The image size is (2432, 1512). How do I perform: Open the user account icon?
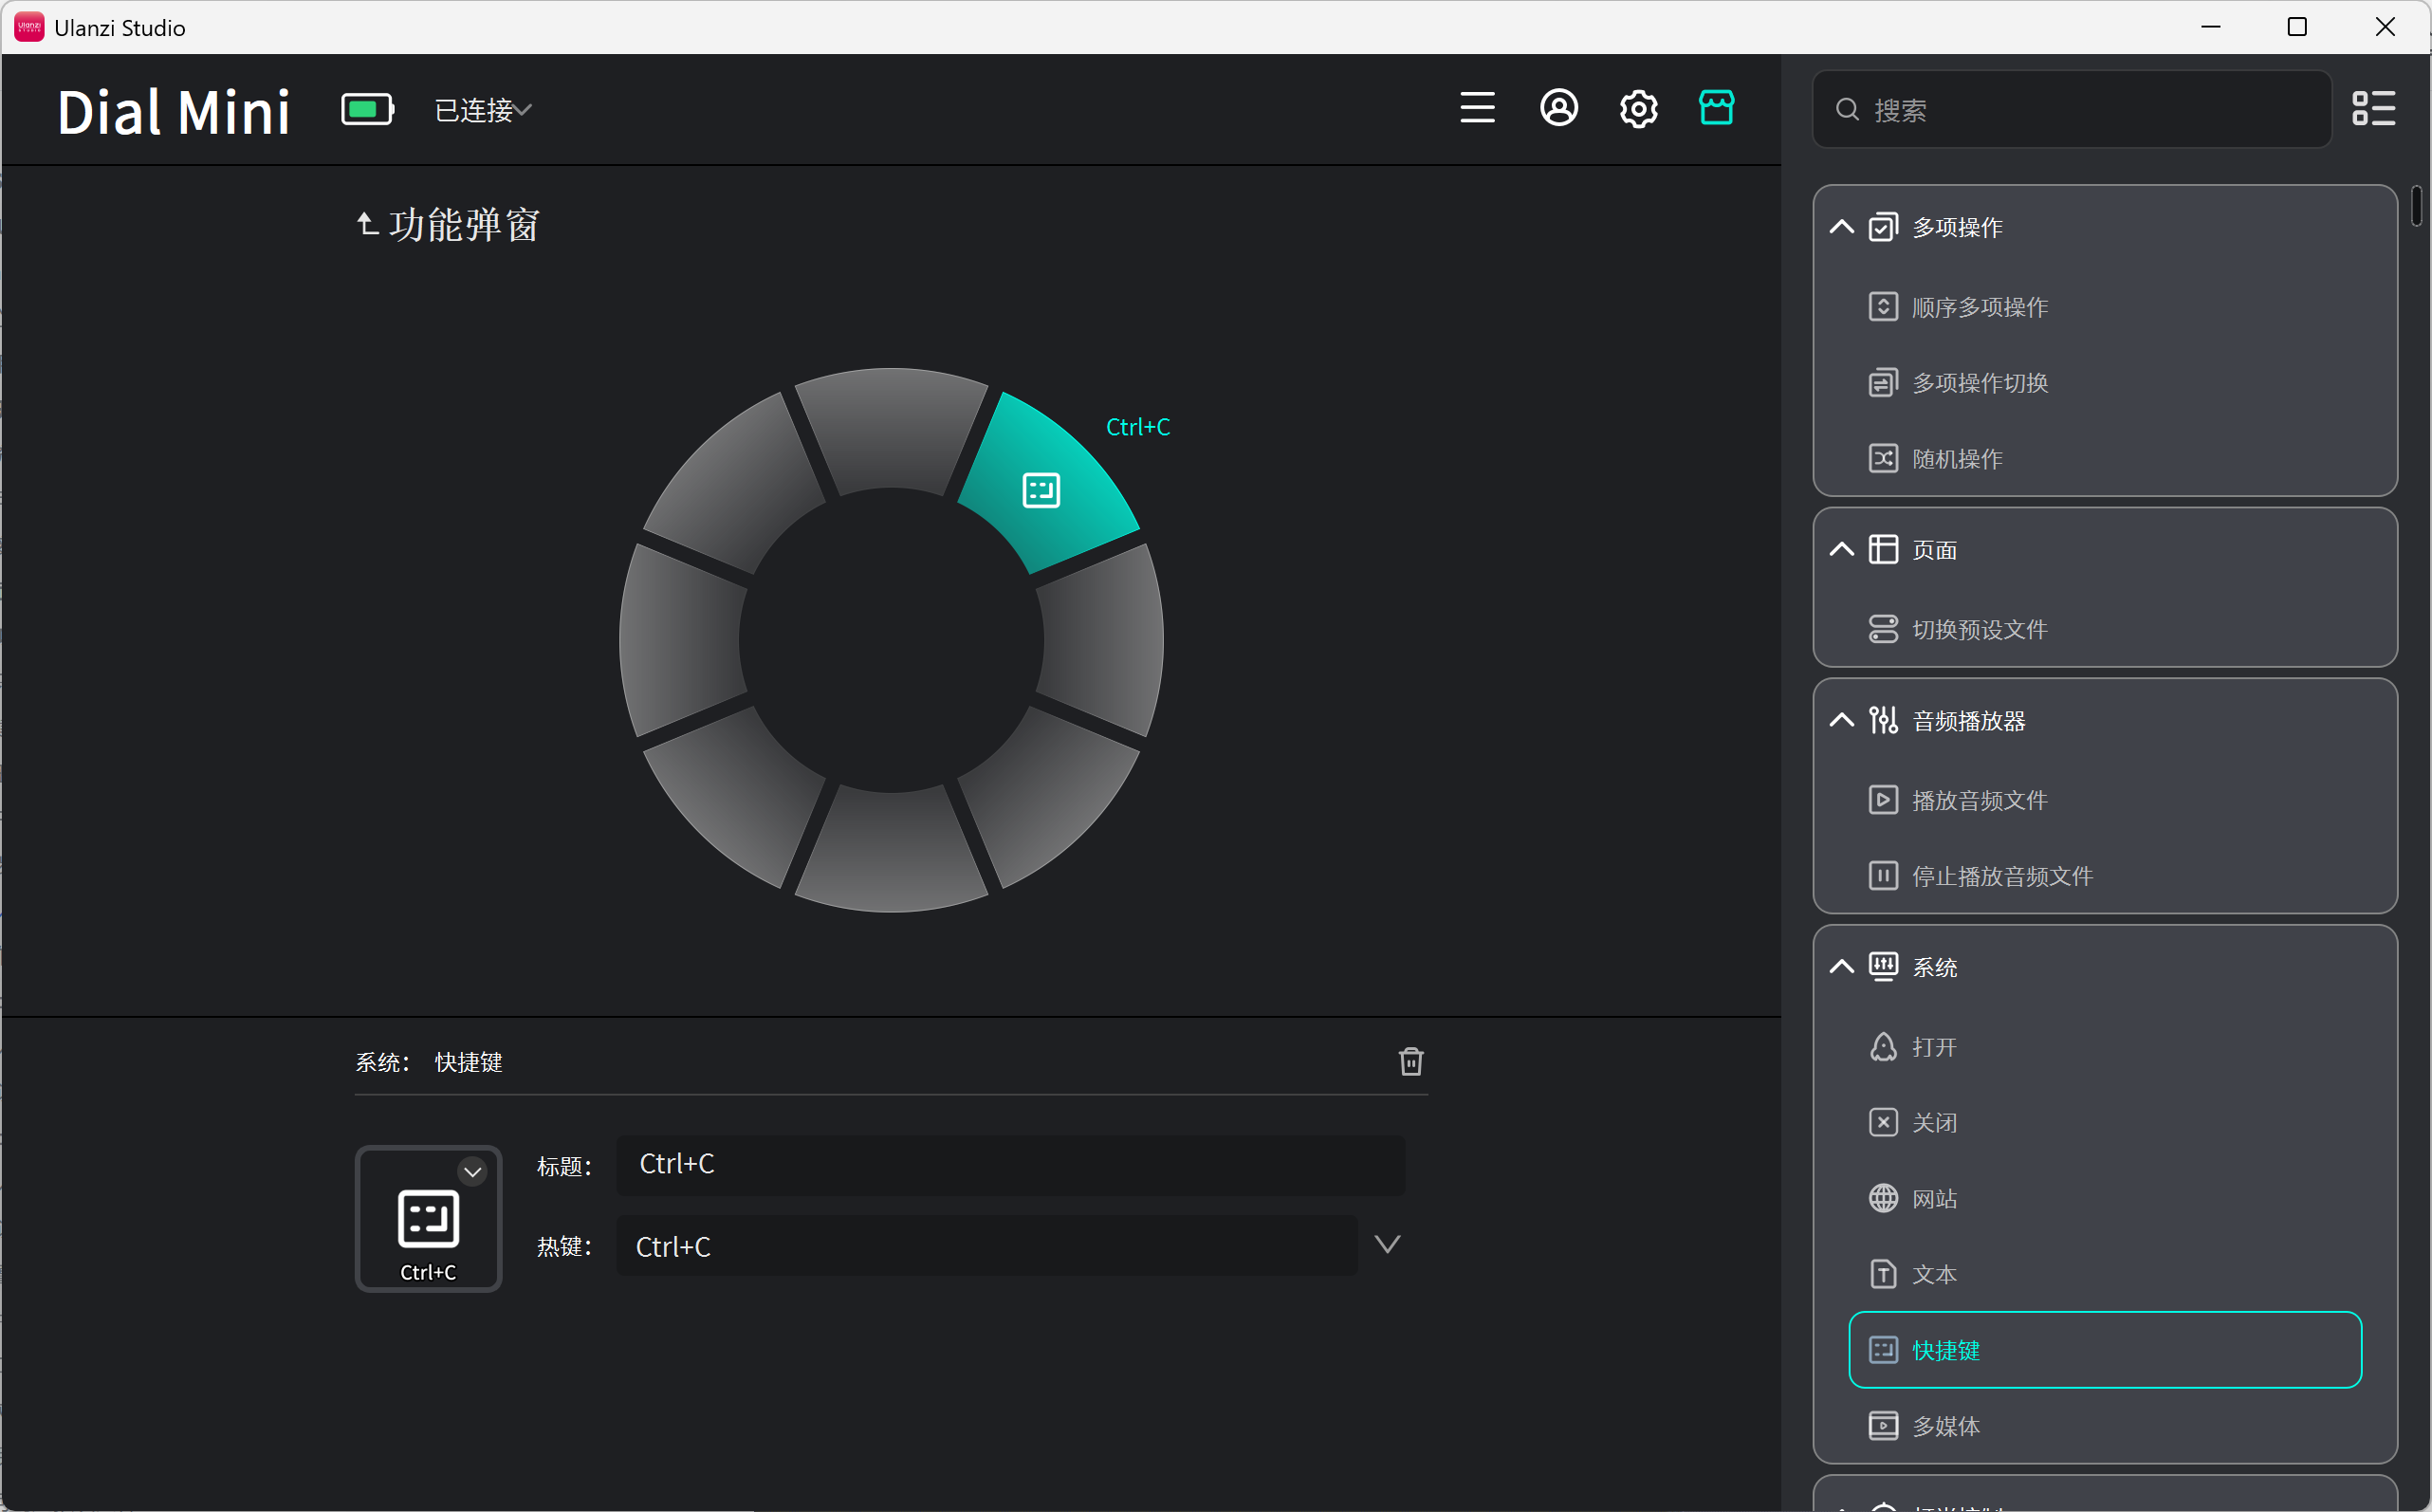1559,108
